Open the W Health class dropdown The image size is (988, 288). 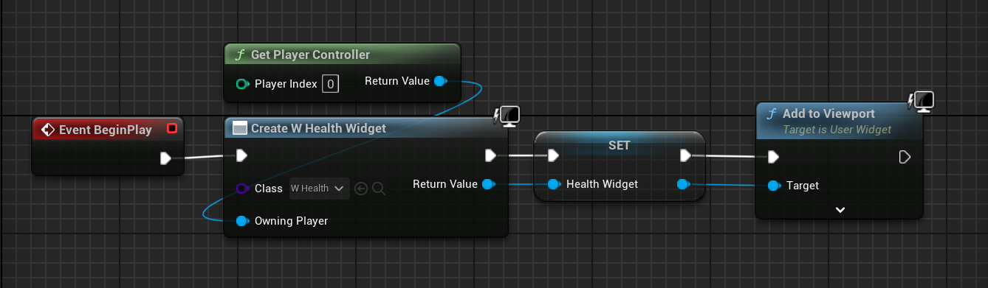pyautogui.click(x=319, y=189)
